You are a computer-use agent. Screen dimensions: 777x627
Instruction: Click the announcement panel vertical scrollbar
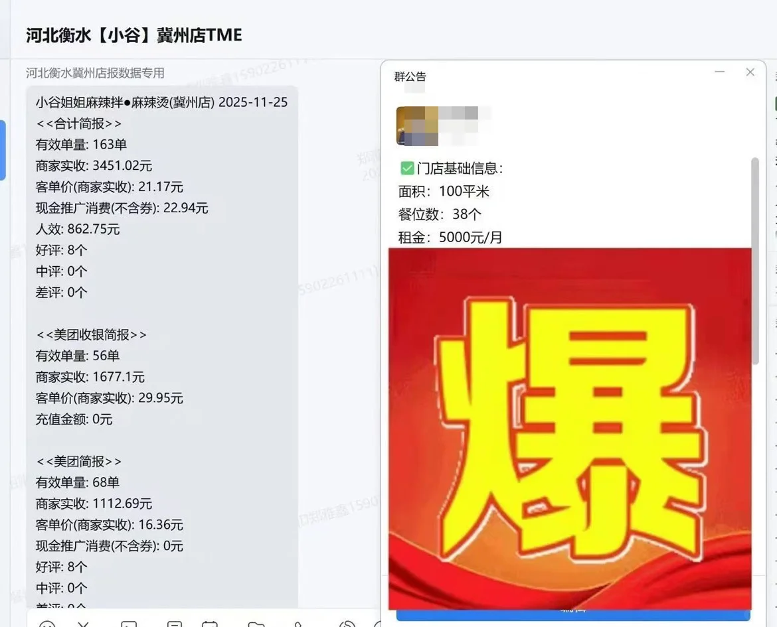pyautogui.click(x=755, y=261)
